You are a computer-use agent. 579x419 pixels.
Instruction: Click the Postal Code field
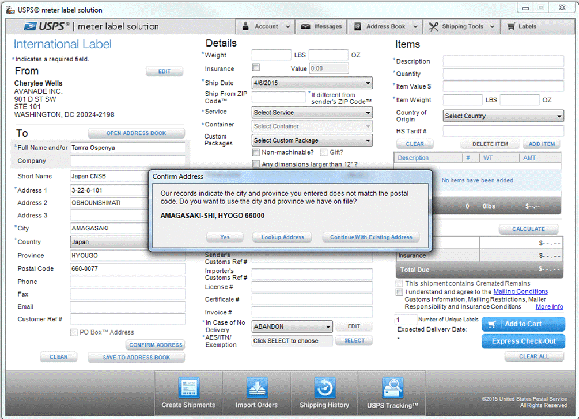(x=127, y=268)
